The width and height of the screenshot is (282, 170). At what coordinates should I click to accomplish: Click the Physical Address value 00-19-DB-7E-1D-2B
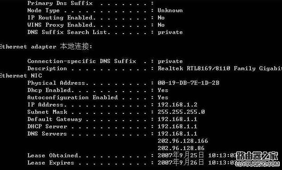[x=188, y=83]
